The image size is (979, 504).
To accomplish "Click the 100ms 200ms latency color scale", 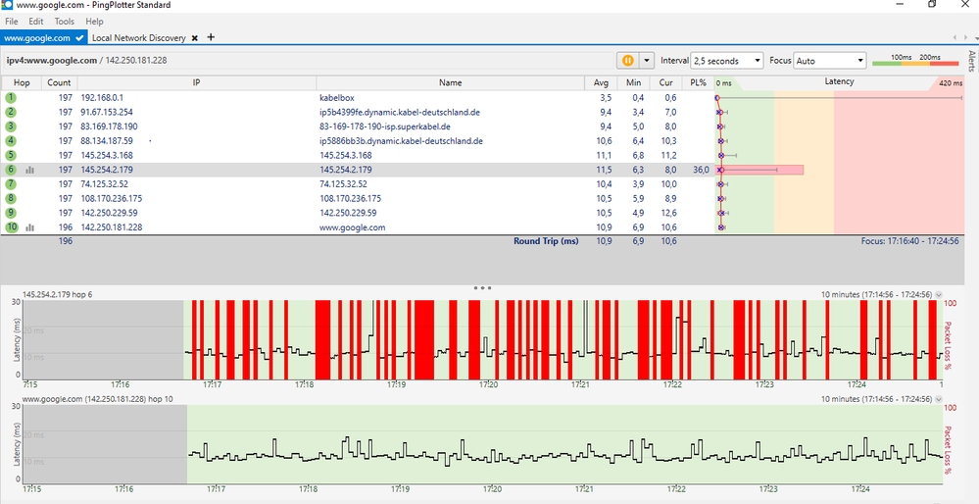I will [x=915, y=63].
